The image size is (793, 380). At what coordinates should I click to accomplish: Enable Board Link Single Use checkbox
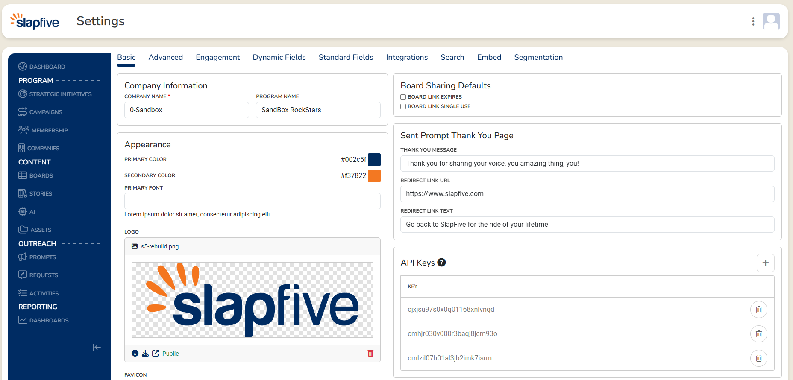coord(403,106)
